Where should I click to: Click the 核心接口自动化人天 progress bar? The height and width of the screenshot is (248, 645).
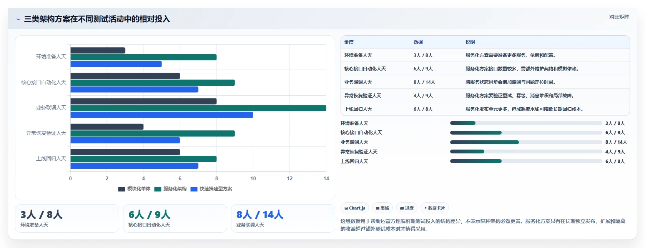pos(526,133)
